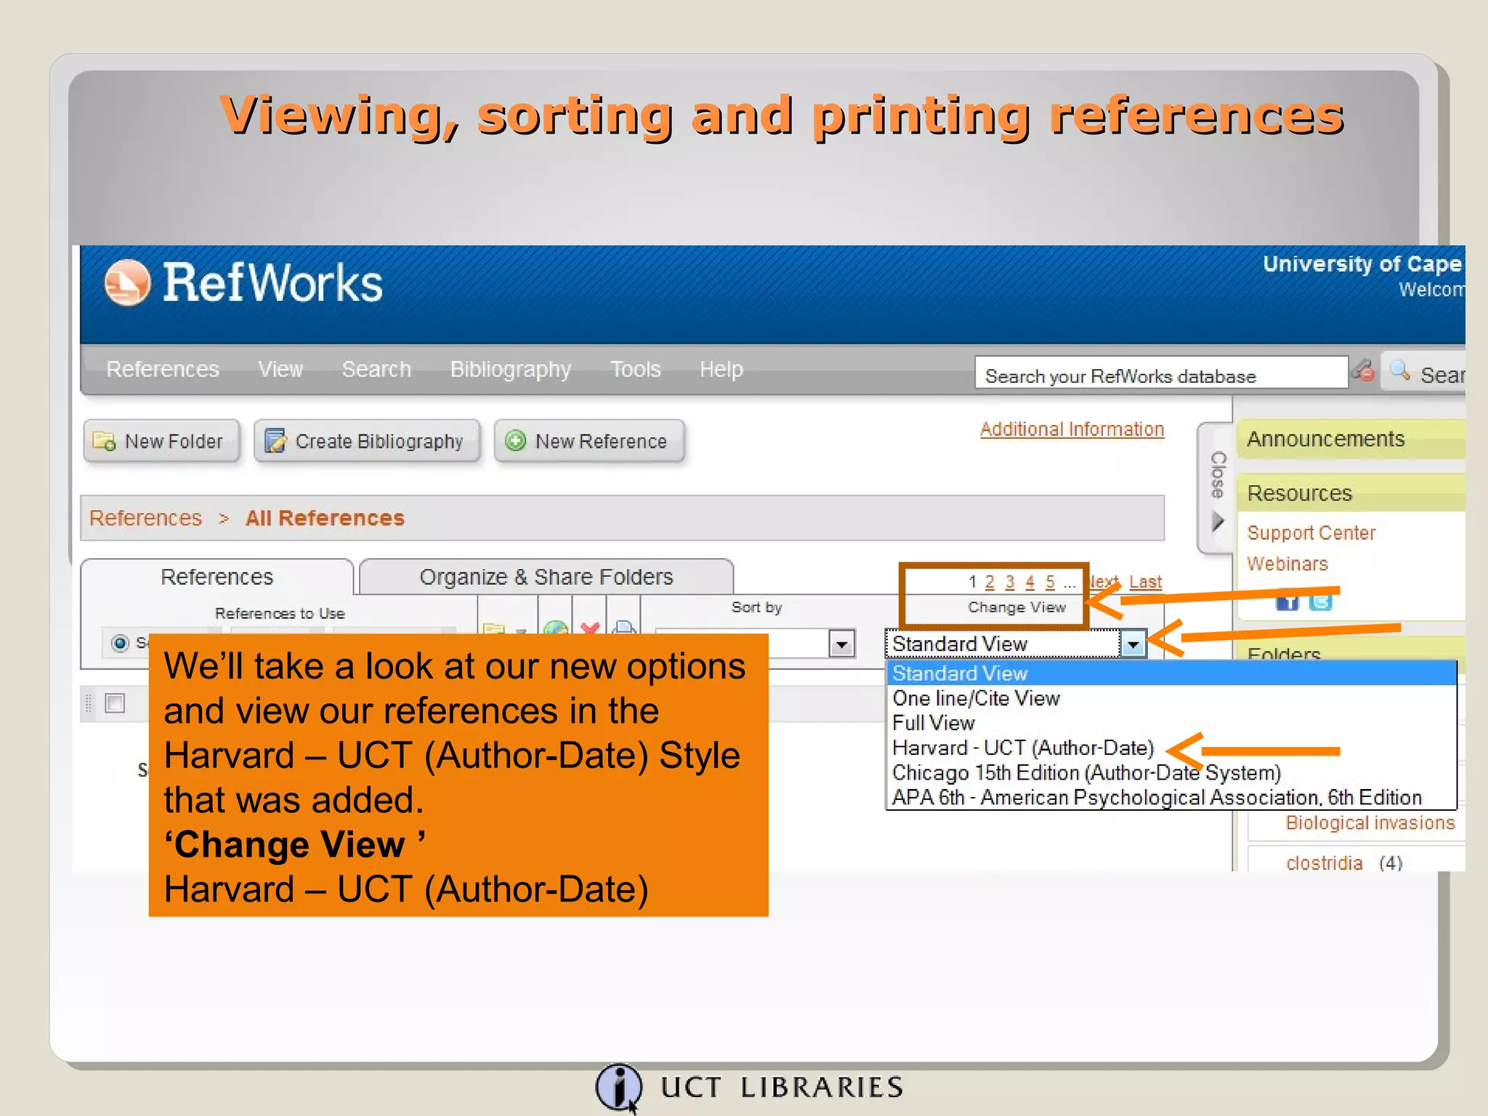The width and height of the screenshot is (1488, 1116).
Task: Select the first References to Use radio button
Action: 120,643
